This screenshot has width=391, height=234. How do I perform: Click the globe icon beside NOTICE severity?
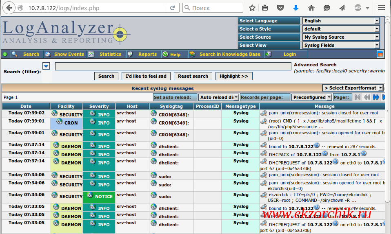pos(90,195)
